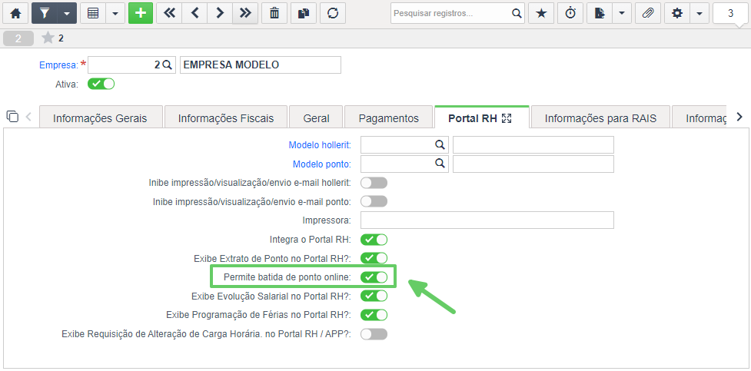This screenshot has height=371, width=751.
Task: Jump to the first record
Action: pos(169,13)
